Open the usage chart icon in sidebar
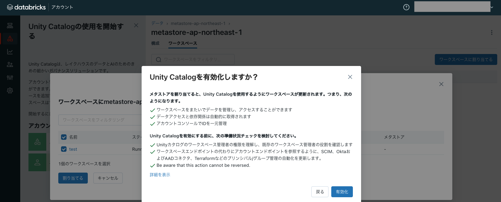The width and height of the screenshot is (501, 202). tap(10, 51)
